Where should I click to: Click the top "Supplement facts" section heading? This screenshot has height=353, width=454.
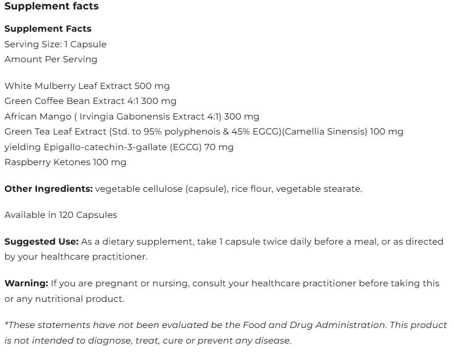[51, 7]
